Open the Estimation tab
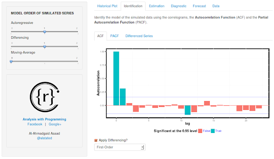The width and height of the screenshot is (274, 159). (x=157, y=6)
